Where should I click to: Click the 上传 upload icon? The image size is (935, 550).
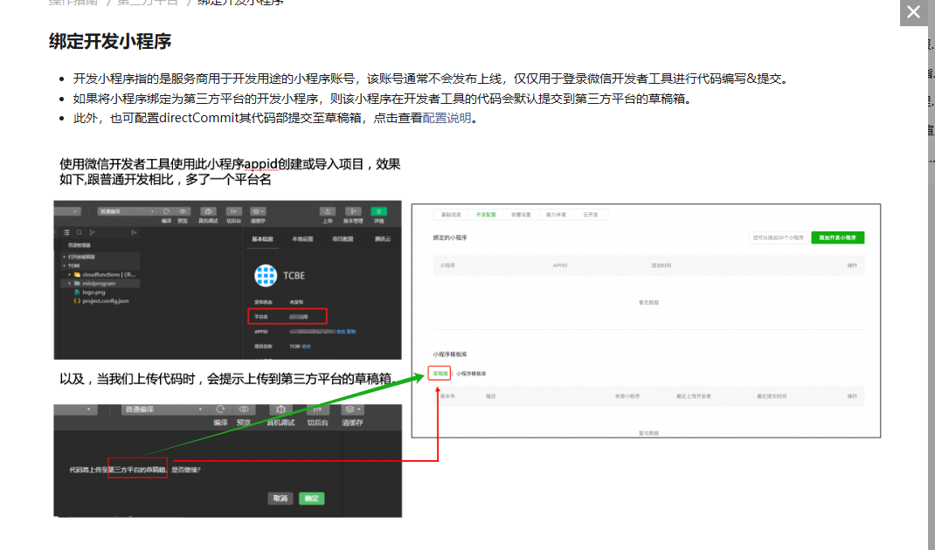[328, 211]
